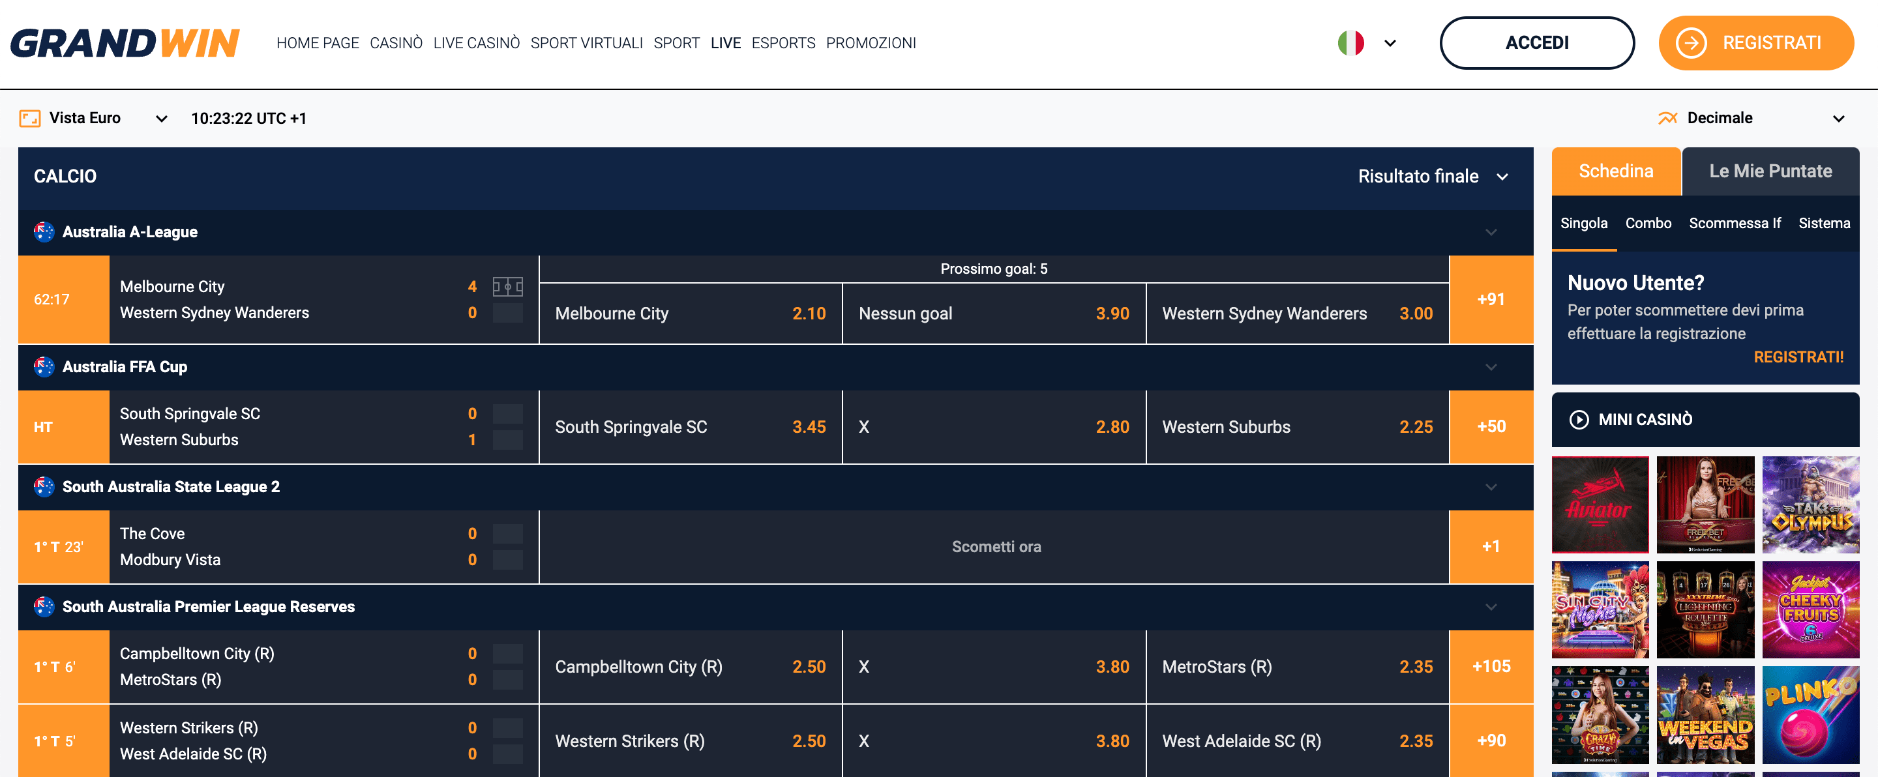Bet on Campbelltown City (R) at 2.50
Screen dimensions: 1878x777
[691, 667]
